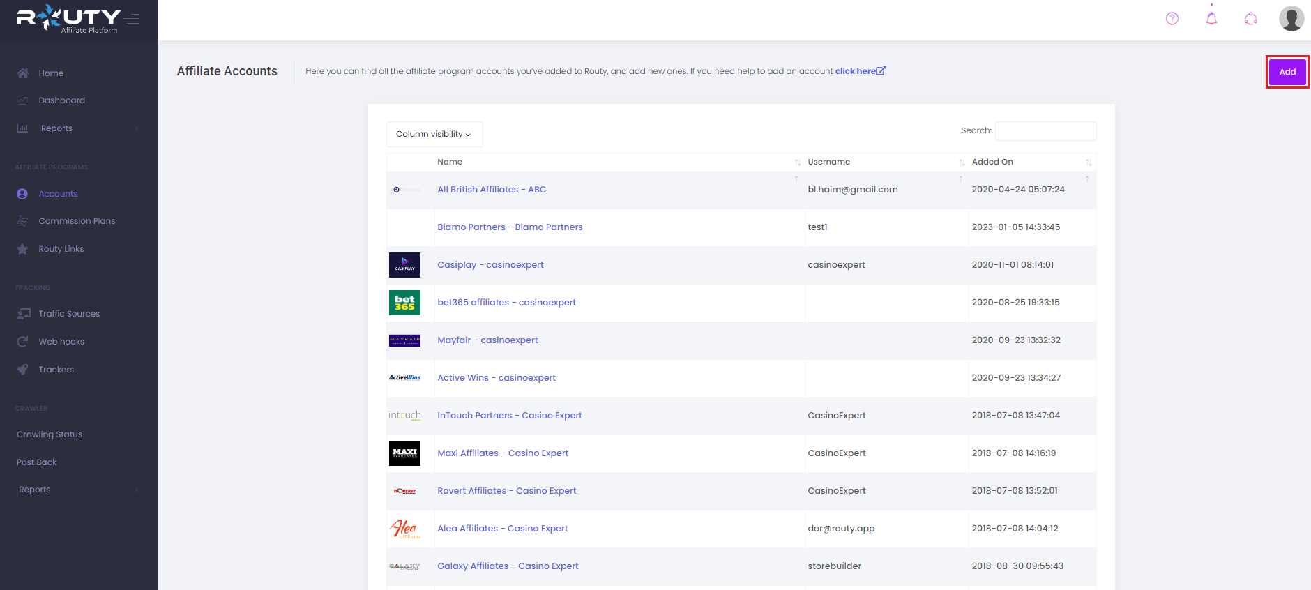Click the Dashboard icon in sidebar
This screenshot has height=590, width=1311.
23,100
